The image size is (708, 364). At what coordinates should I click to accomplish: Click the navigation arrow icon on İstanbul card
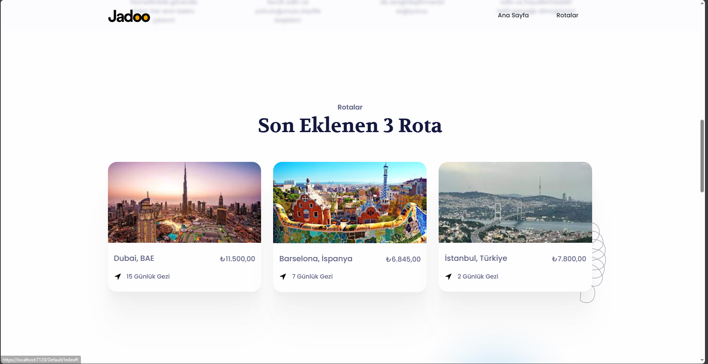(x=449, y=276)
